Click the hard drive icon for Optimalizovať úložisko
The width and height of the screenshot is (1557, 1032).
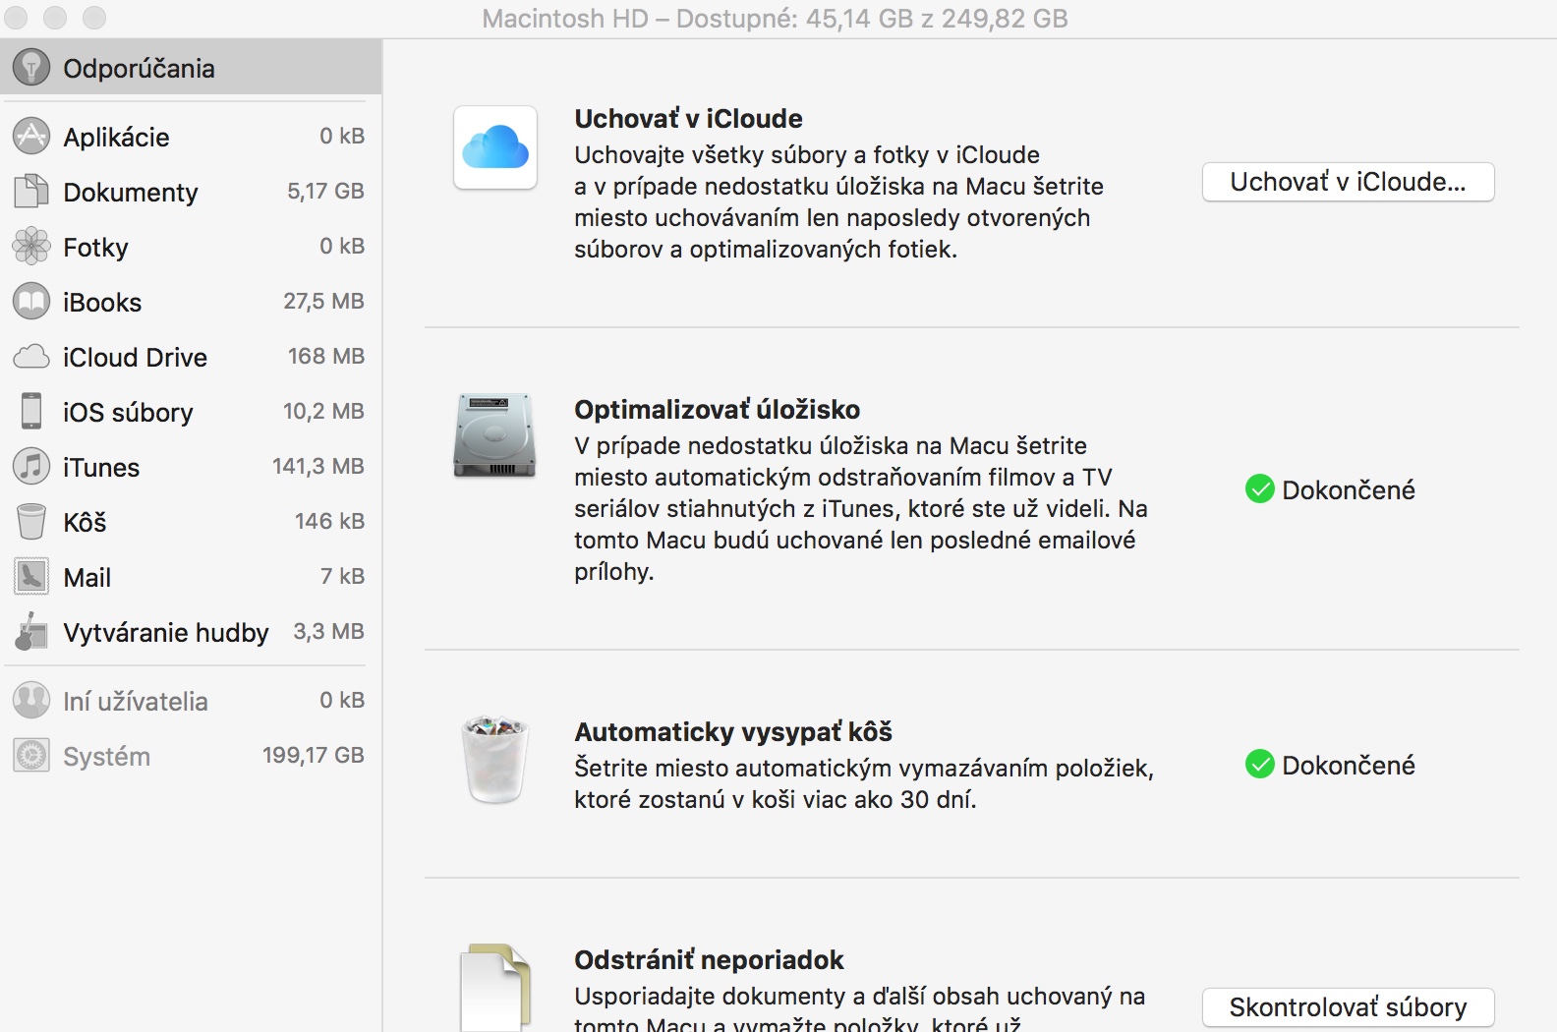[x=495, y=435]
